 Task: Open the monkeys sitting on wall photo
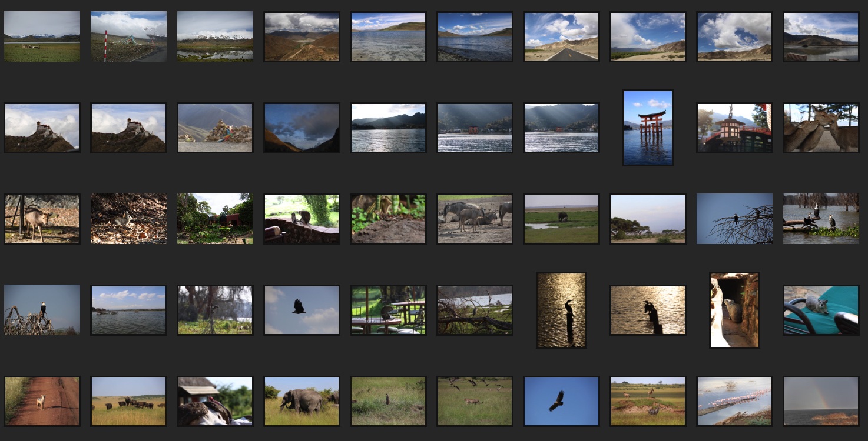click(x=302, y=219)
